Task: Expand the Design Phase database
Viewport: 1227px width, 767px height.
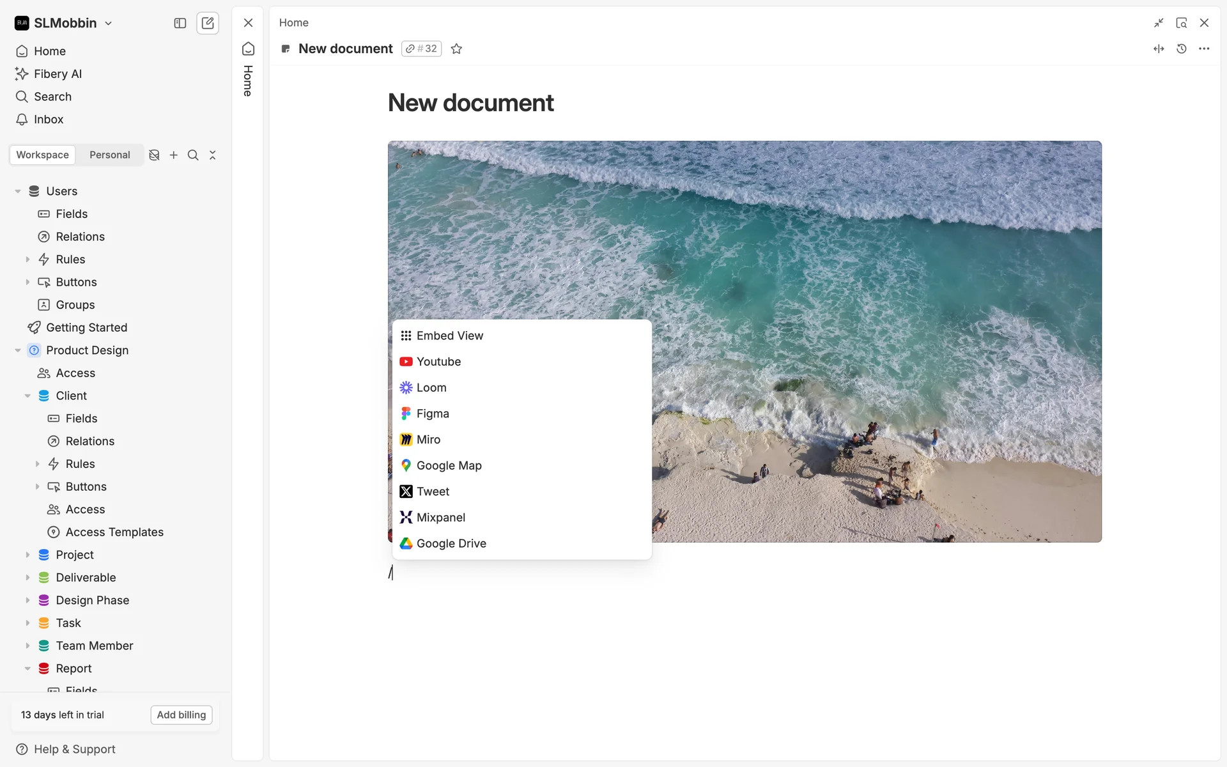Action: click(27, 600)
